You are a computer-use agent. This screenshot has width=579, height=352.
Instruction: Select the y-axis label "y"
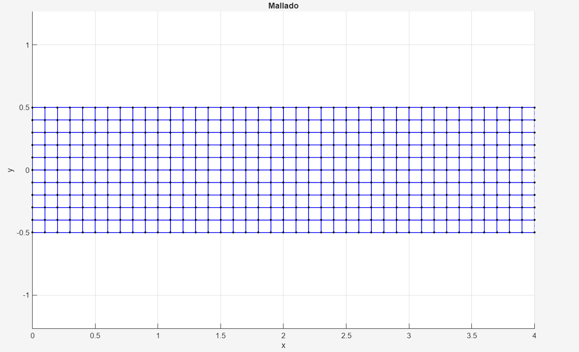[11, 170]
